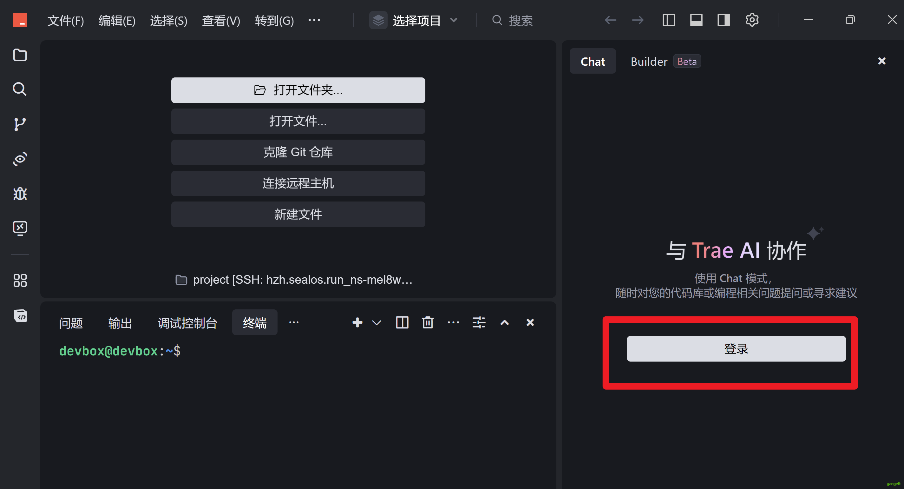
Task: Toggle the left sidebar layout icon
Action: 669,20
